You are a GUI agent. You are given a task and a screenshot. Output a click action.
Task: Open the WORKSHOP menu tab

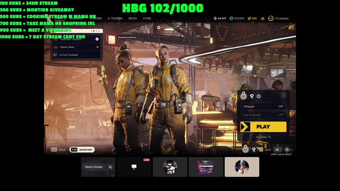(76, 18)
